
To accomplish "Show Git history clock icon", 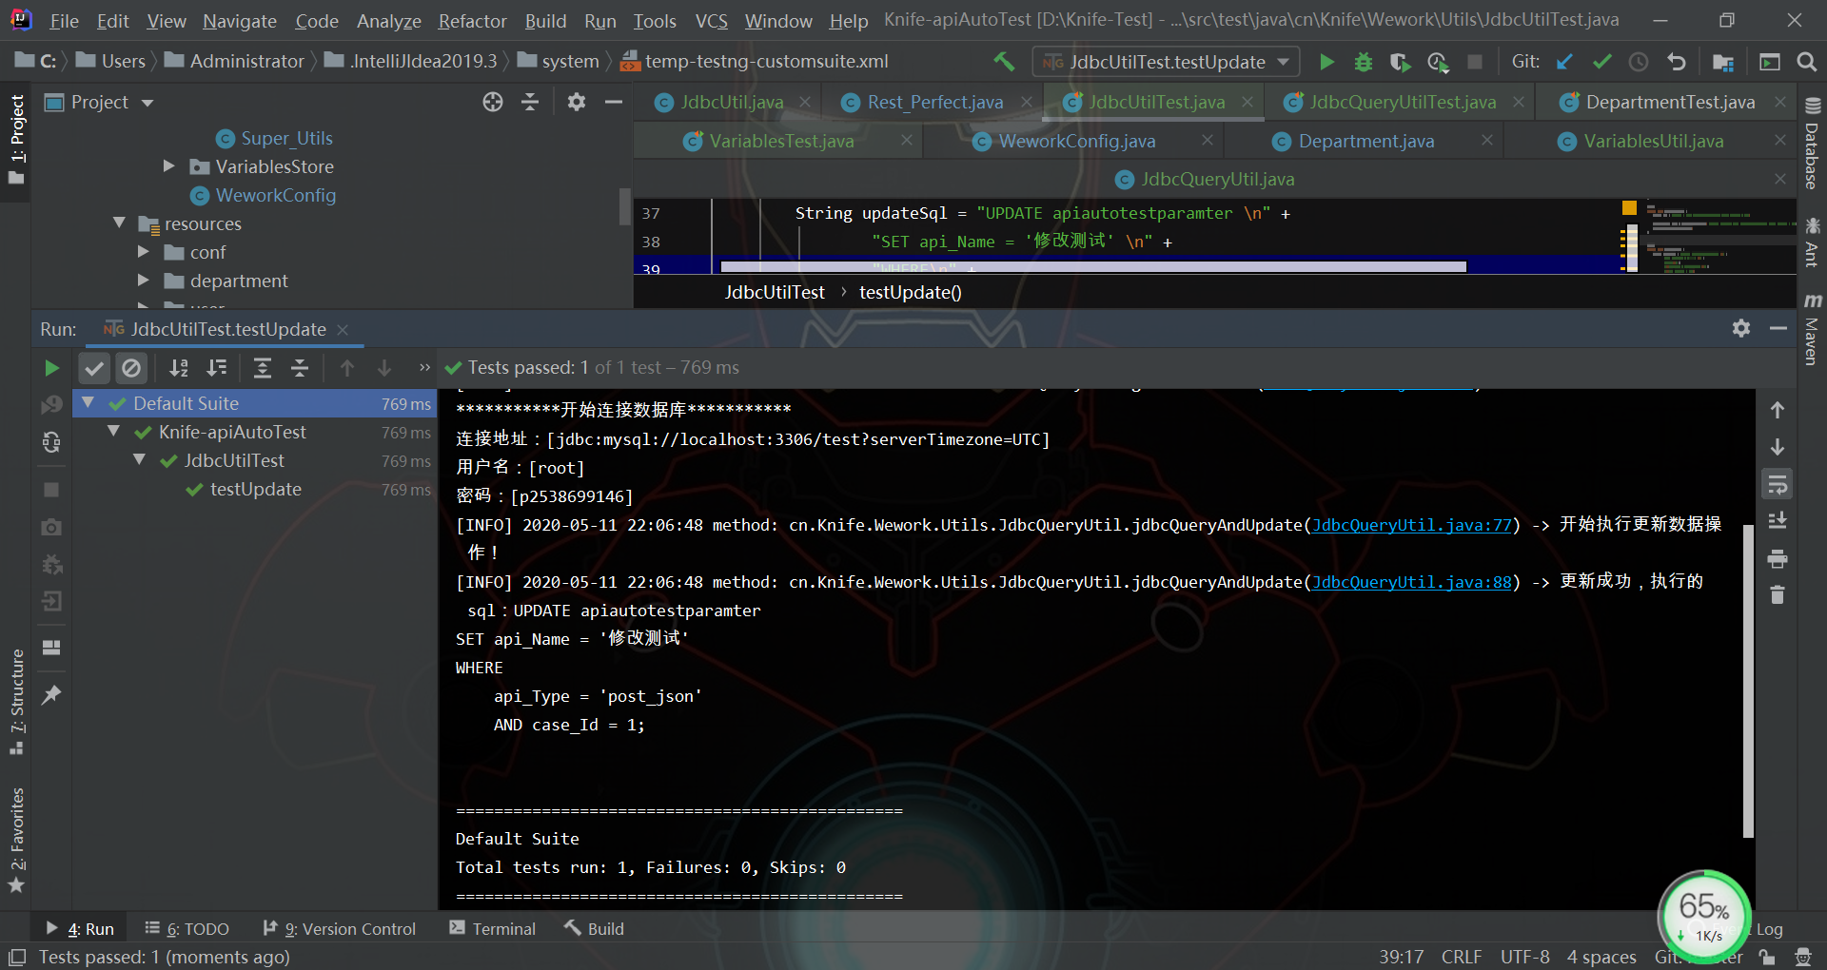I will 1639,62.
